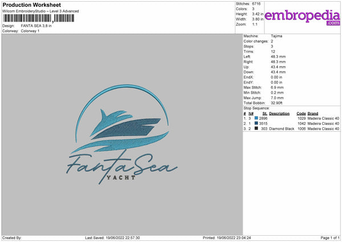Click the Width value 3.80 in
The width and height of the screenshot is (342, 242).
click(258, 19)
